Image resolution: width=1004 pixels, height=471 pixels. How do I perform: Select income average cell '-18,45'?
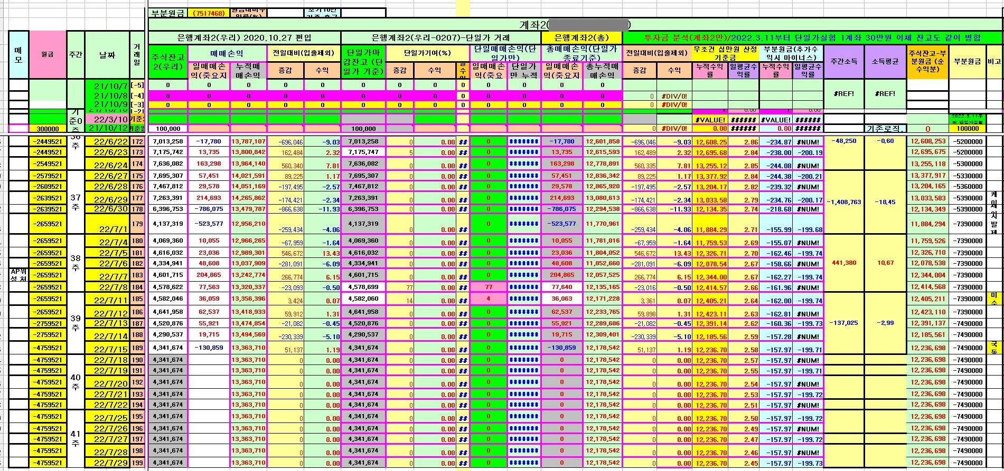click(x=885, y=202)
